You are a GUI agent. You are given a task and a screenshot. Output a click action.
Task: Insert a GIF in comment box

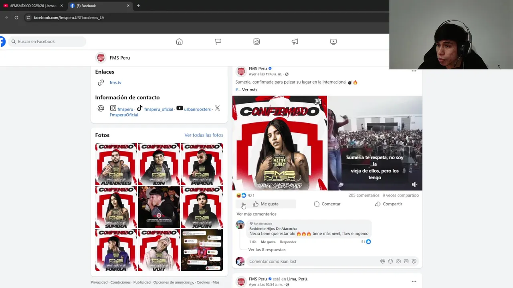pos(406,261)
